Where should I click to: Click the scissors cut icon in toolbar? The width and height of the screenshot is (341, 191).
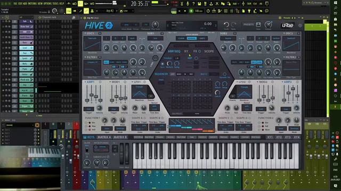[x=217, y=4]
